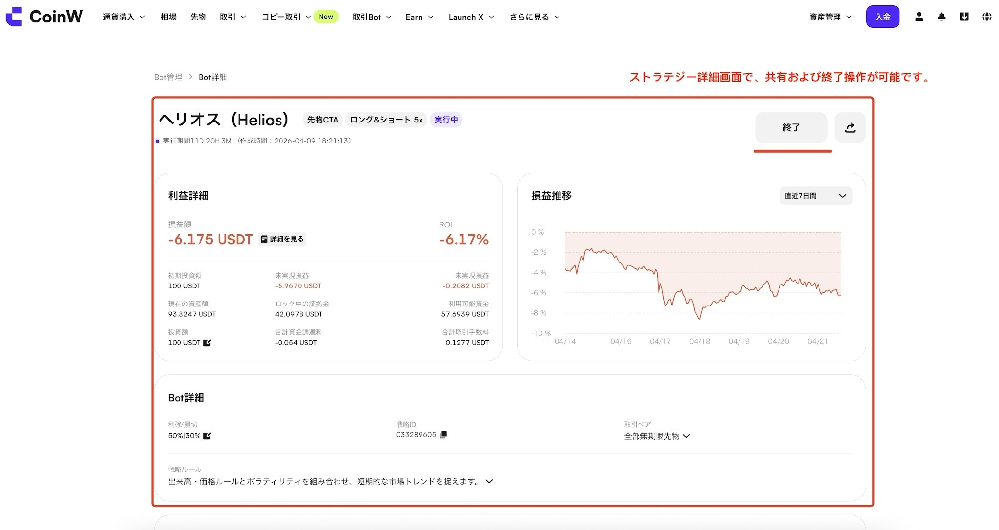Open the notifications bell icon
This screenshot has width=999, height=530.
(x=941, y=17)
